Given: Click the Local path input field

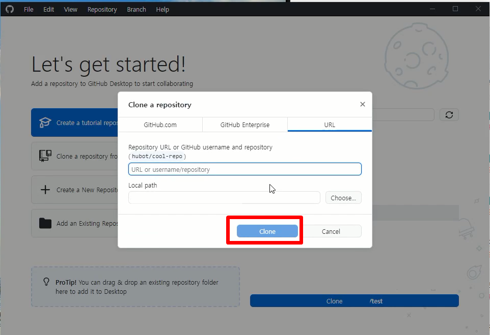Looking at the screenshot, I should [224, 197].
